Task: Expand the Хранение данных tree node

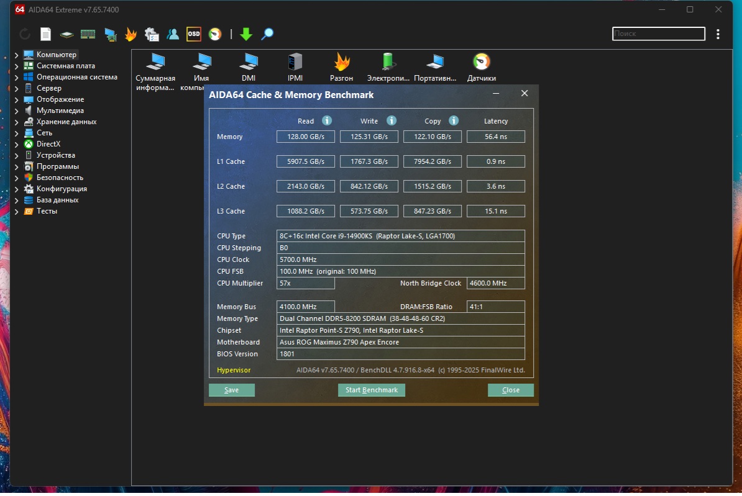Action: 17,122
